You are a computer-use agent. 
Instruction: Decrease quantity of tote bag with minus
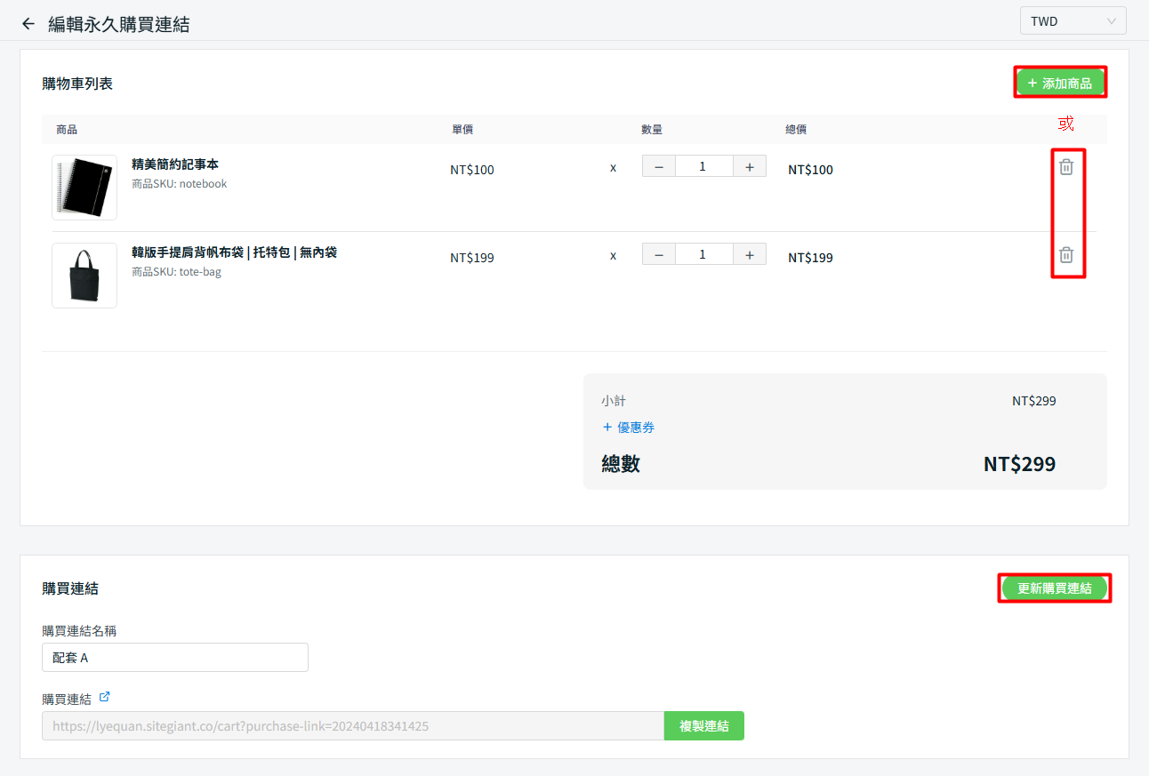(659, 255)
